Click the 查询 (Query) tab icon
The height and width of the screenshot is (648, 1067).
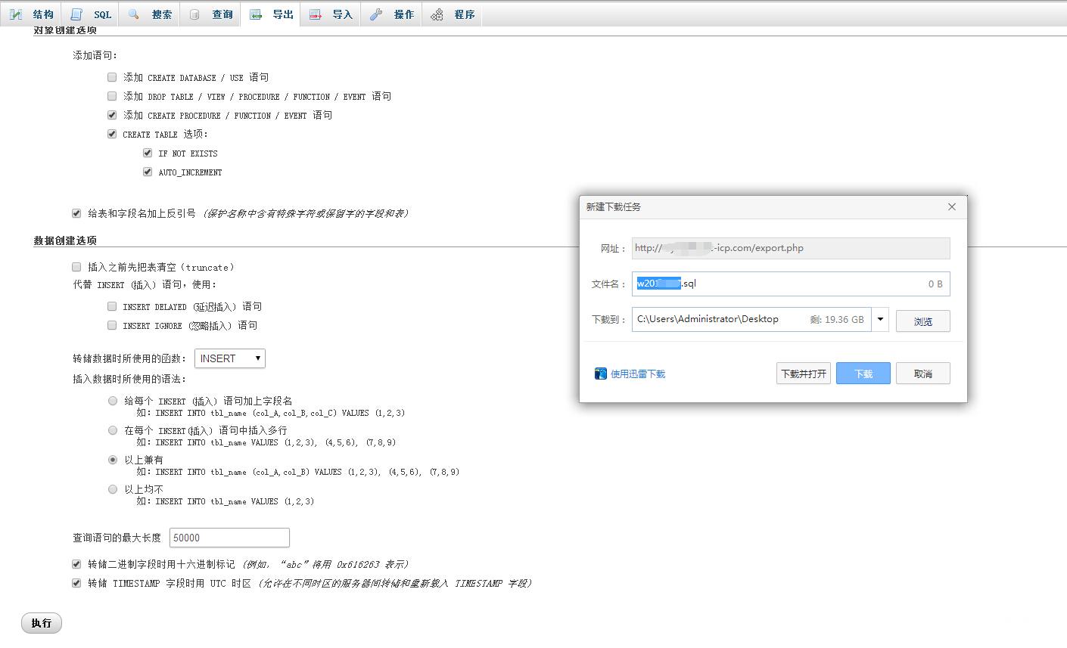pos(195,14)
